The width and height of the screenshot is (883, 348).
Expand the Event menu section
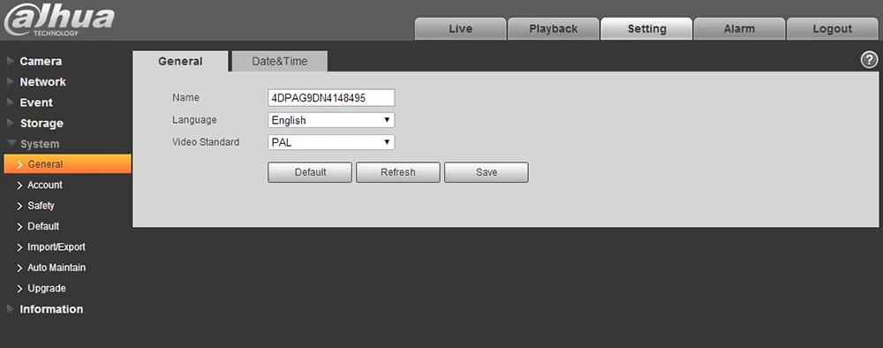pos(36,103)
